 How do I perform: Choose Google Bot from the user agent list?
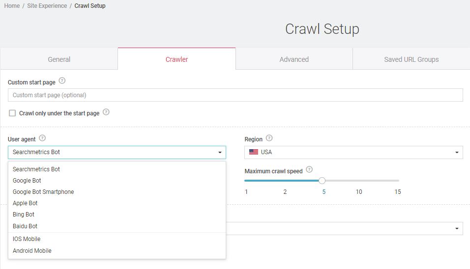(x=117, y=181)
